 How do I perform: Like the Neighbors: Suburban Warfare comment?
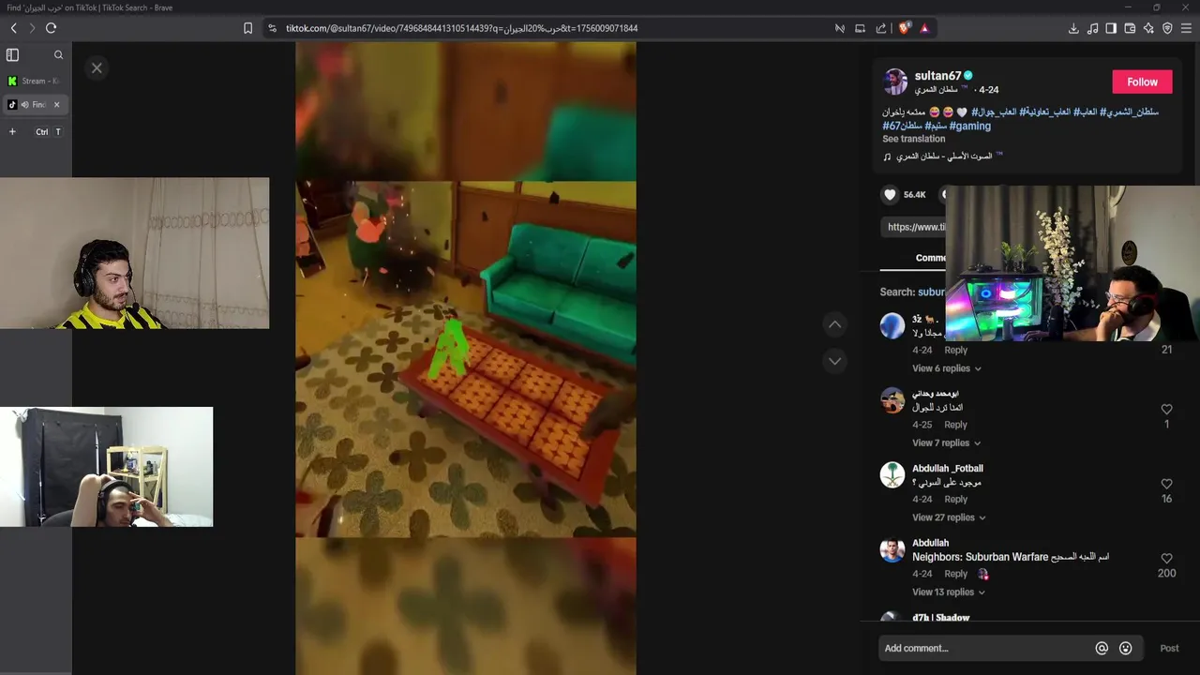click(1166, 558)
